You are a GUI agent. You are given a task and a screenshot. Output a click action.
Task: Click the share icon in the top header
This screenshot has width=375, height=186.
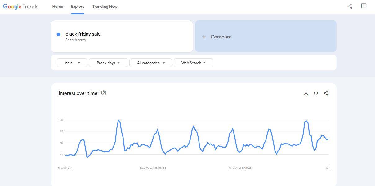coord(350,6)
